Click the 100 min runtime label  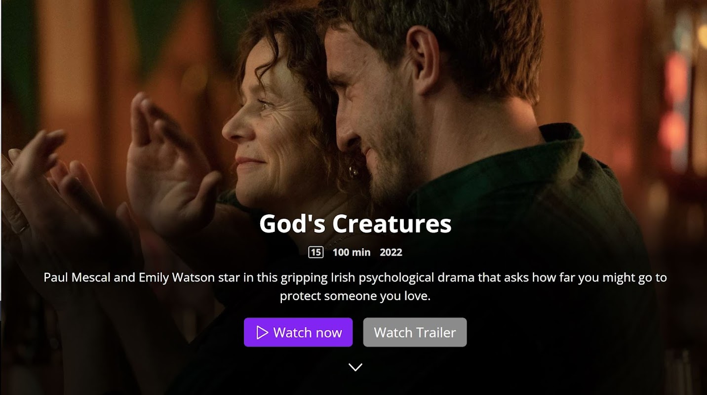pos(352,252)
